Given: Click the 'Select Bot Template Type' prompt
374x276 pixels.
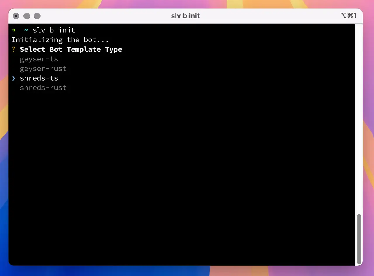Looking at the screenshot, I should pos(71,49).
